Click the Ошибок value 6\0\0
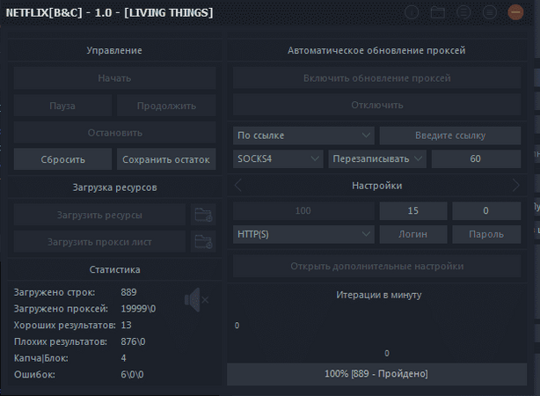 [132, 374]
